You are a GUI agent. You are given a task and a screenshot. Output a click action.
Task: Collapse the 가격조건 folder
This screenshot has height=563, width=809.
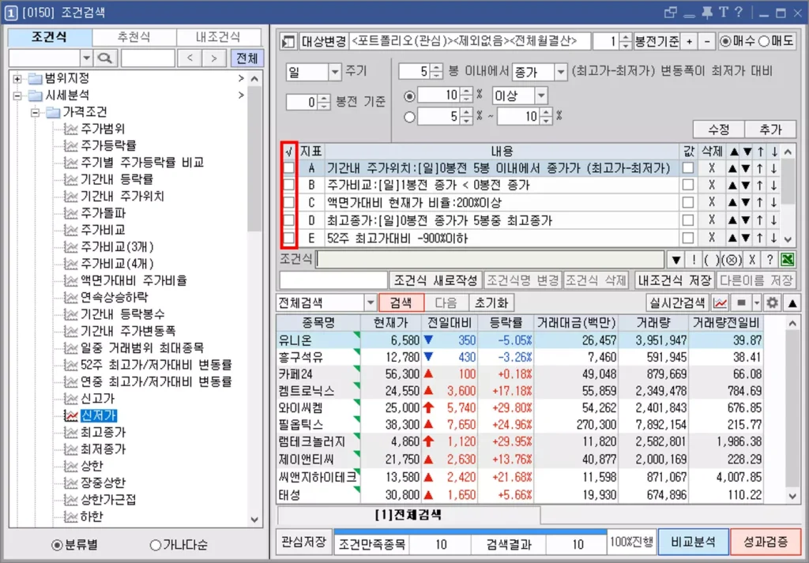tap(35, 112)
